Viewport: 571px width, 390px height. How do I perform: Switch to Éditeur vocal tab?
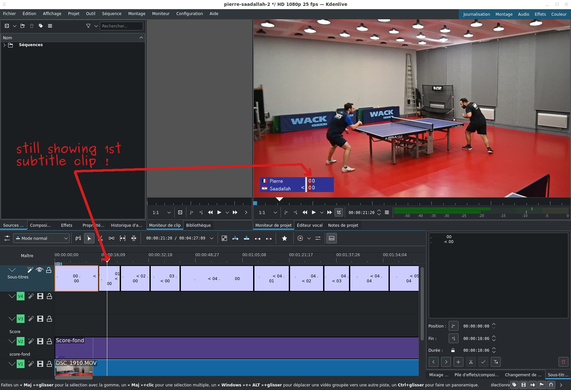(x=310, y=225)
